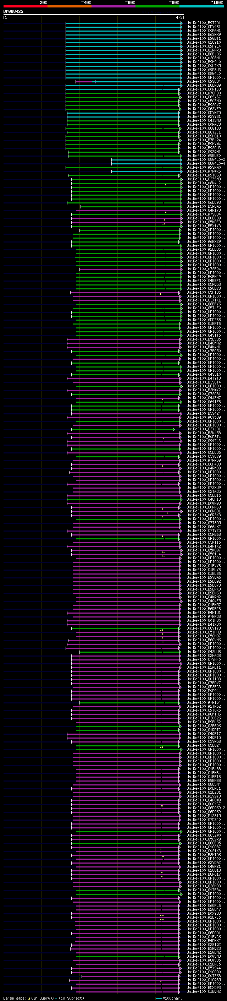This screenshot has width=227, height=1001.
Task: Select hit label UniRef100_A7SE04
Action: pos(203,269)
